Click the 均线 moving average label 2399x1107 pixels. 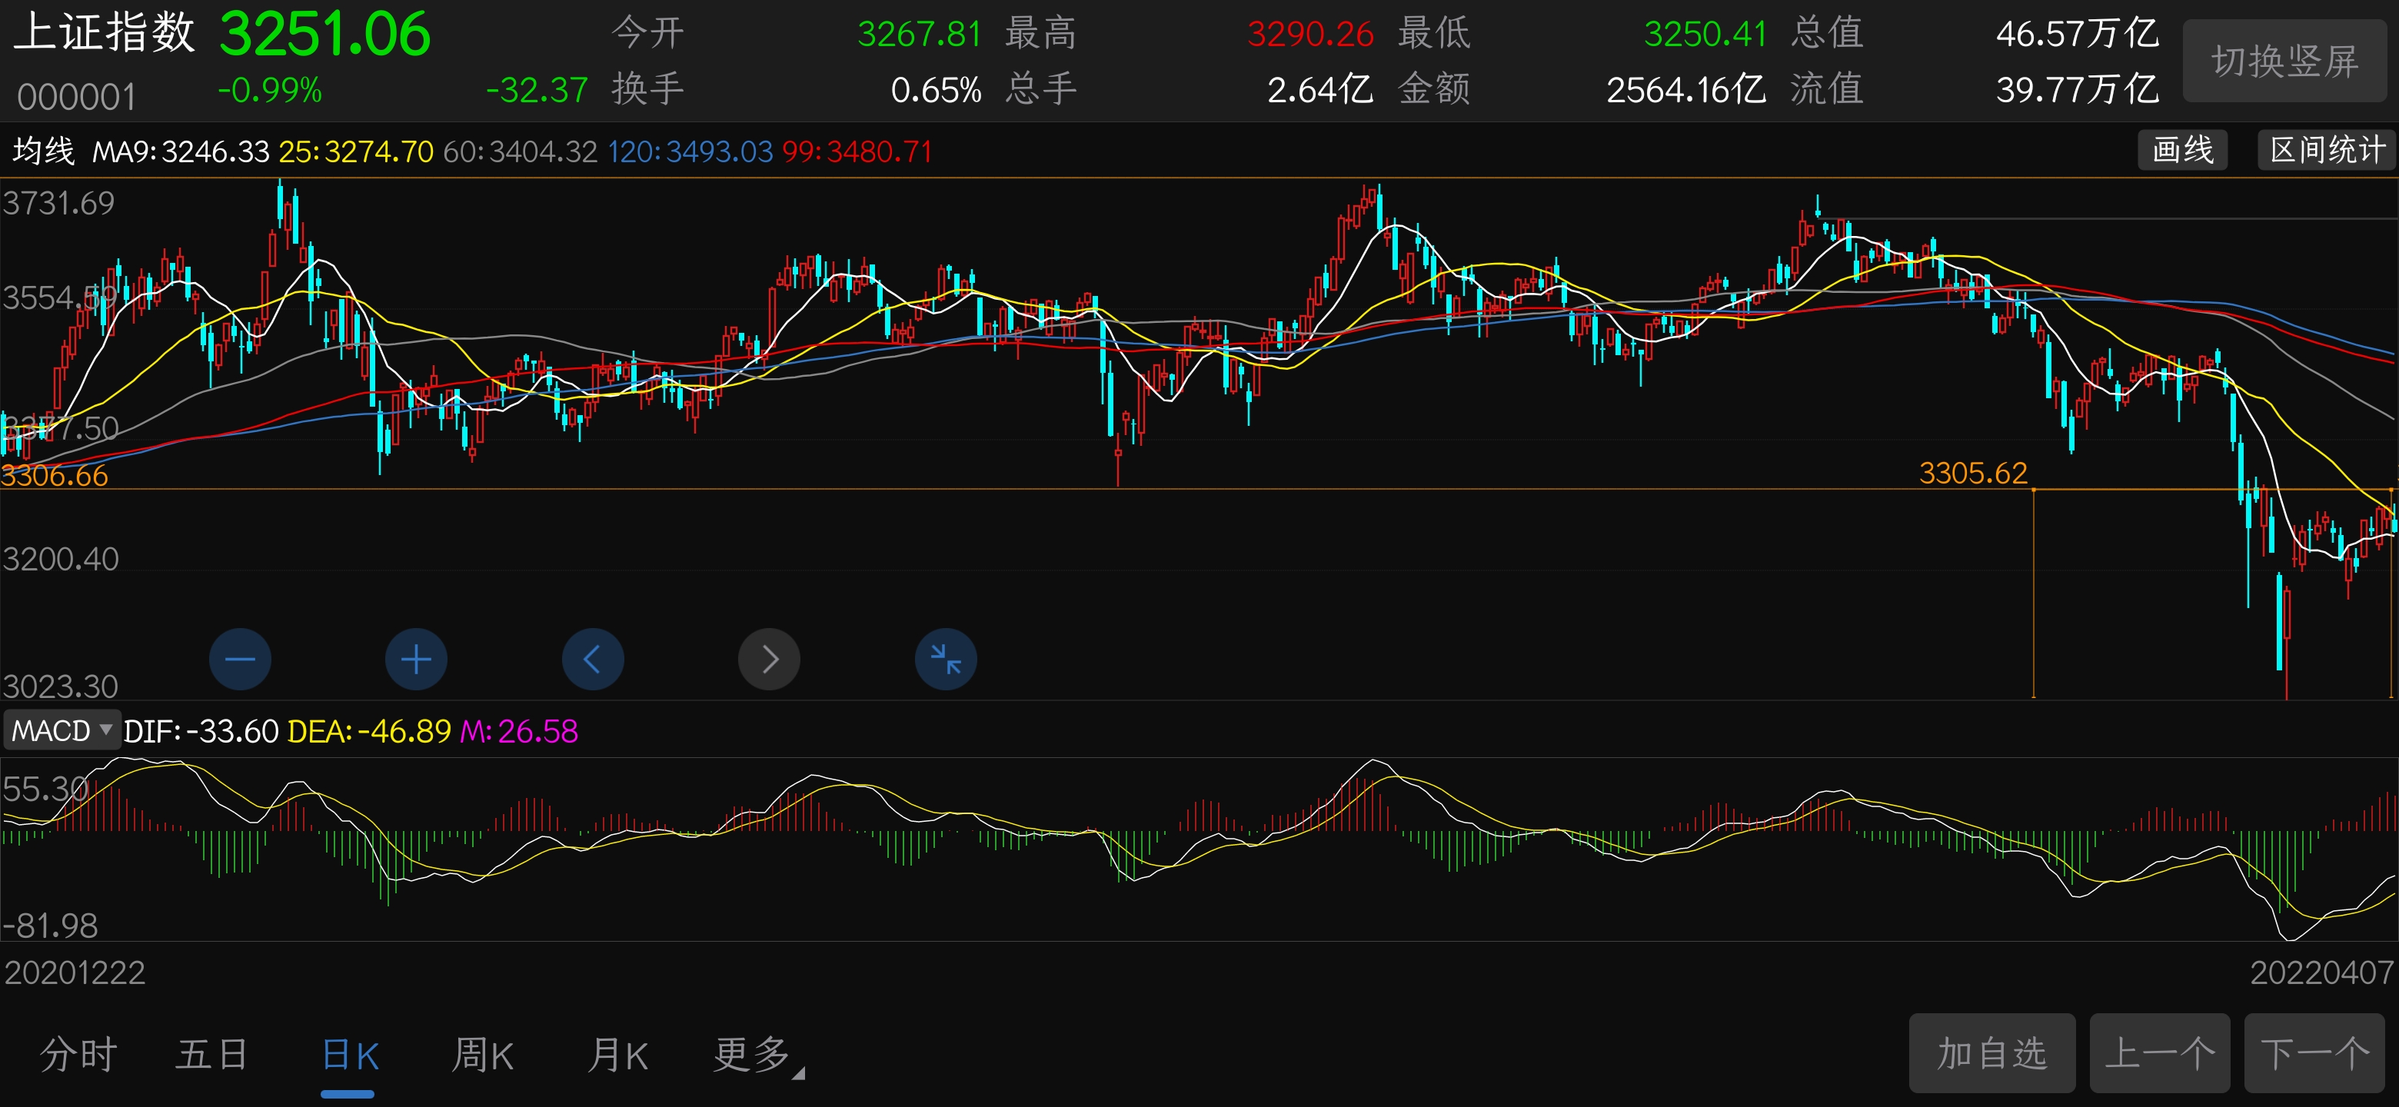(44, 151)
